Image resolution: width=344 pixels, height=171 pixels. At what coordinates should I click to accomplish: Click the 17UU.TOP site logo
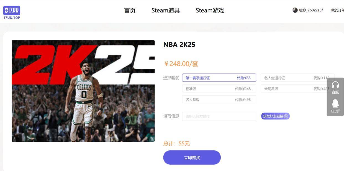click(x=12, y=12)
